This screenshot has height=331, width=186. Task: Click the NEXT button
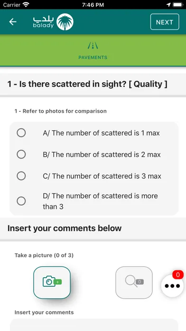click(165, 22)
